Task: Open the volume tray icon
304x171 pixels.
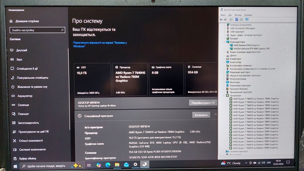Action: click(x=263, y=163)
